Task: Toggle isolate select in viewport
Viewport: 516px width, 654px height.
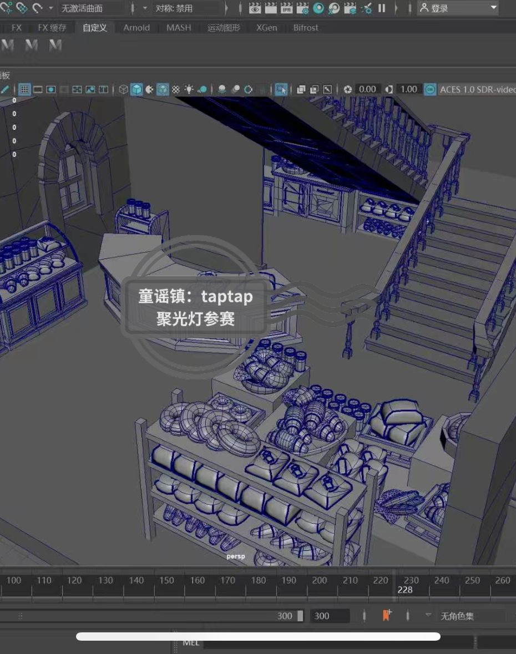Action: click(281, 89)
